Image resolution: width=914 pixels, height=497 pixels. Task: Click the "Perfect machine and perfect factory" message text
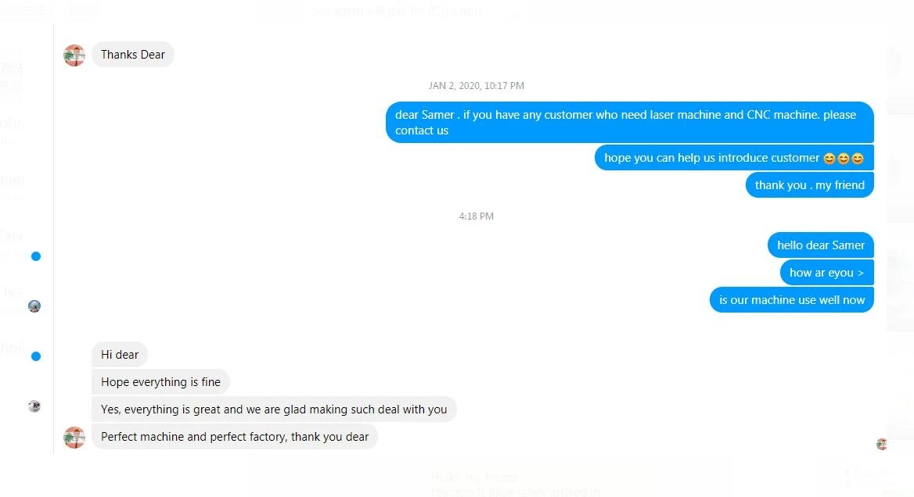point(234,437)
